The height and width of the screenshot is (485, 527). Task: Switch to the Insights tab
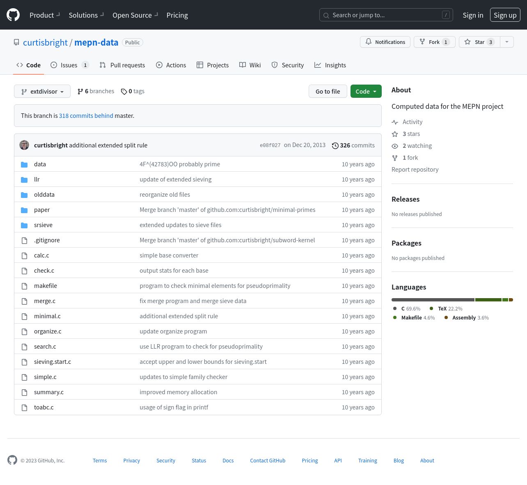pos(330,65)
